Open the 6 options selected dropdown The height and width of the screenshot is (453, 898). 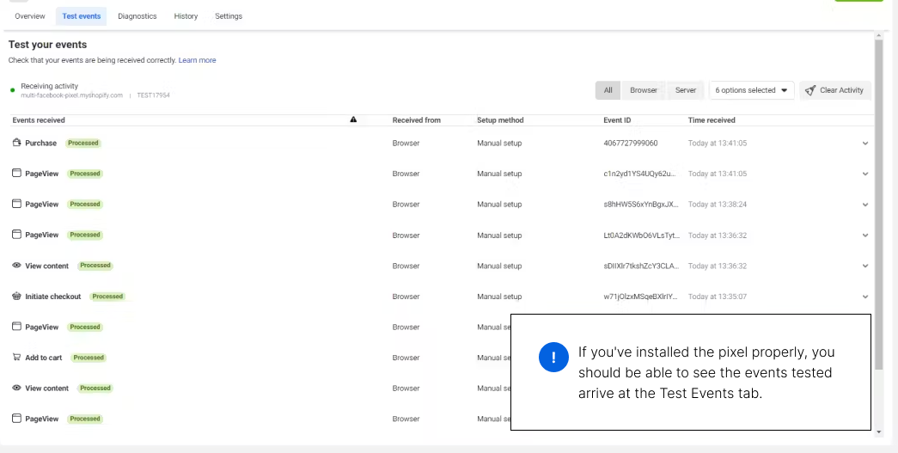[x=751, y=90]
